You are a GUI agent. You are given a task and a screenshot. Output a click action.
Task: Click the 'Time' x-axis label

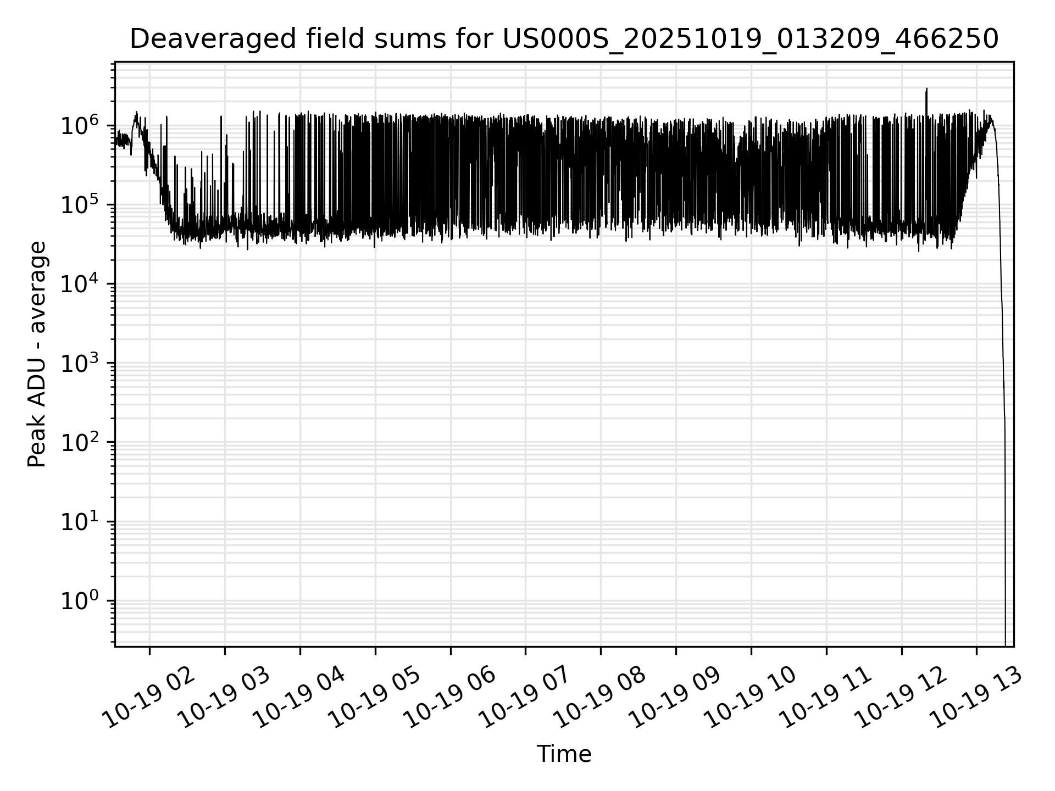564,754
